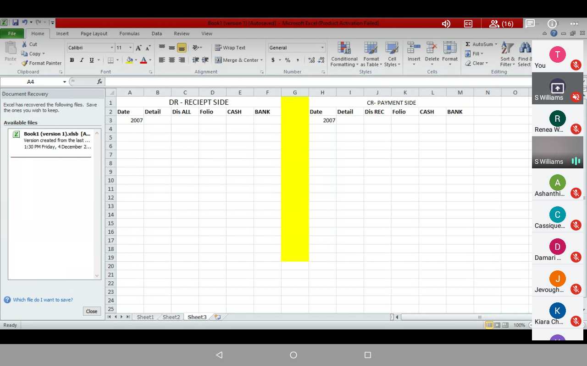The width and height of the screenshot is (587, 366).
Task: Expand the General number format dropdown
Action: 322,48
